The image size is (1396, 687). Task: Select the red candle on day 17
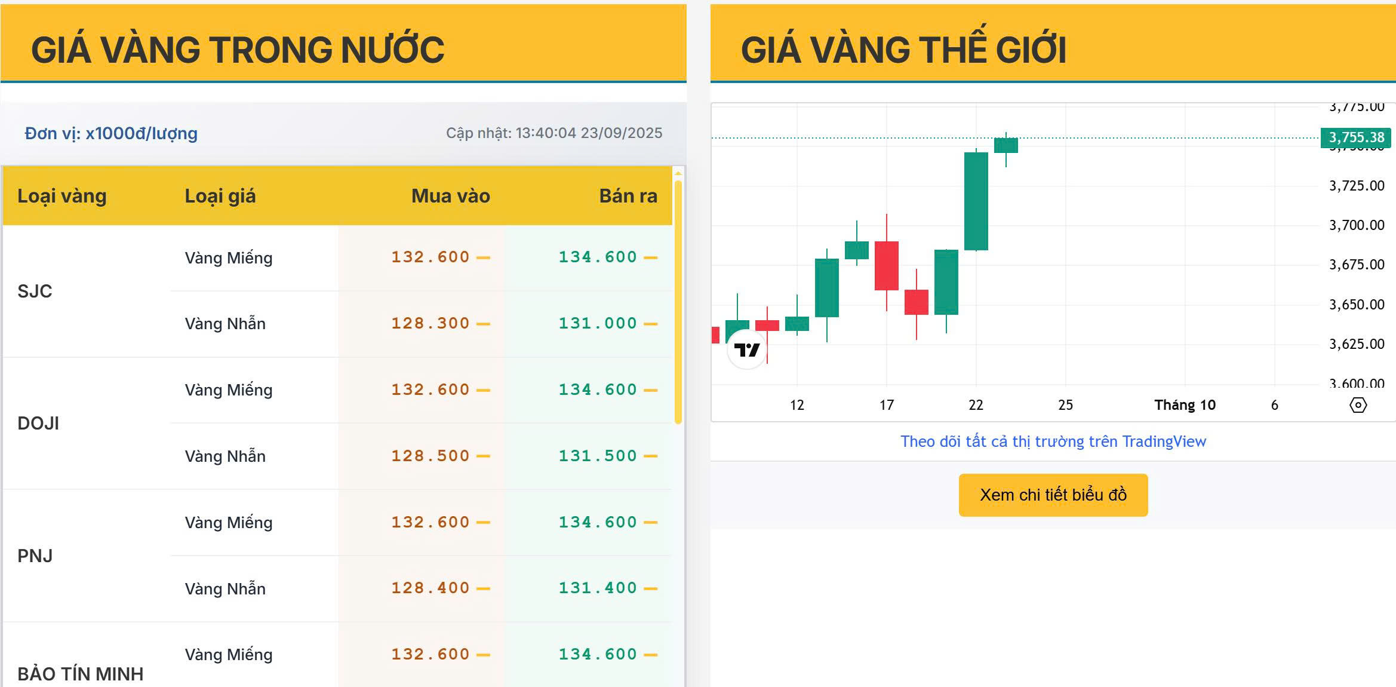click(x=886, y=266)
